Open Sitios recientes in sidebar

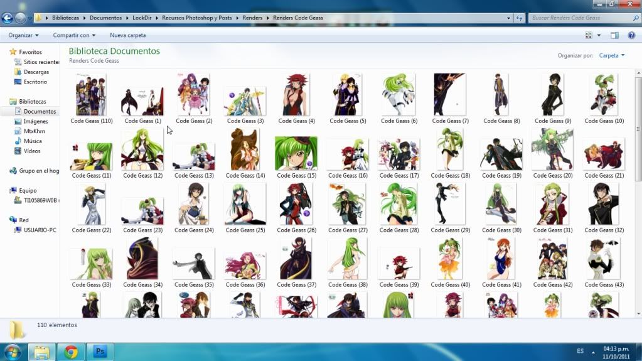click(37, 62)
